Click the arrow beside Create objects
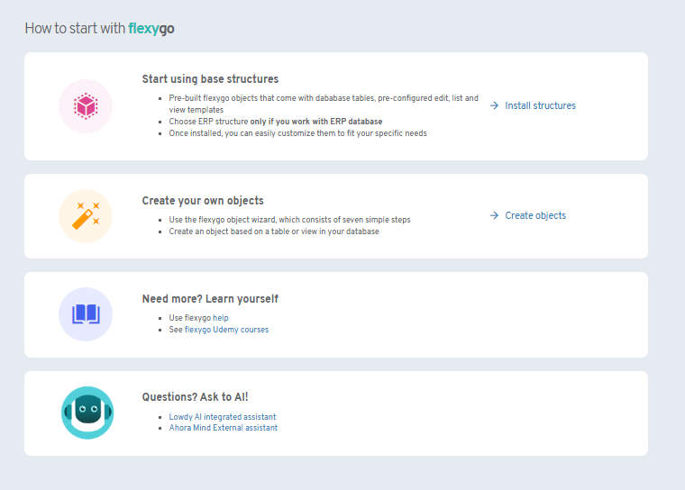 (x=494, y=215)
